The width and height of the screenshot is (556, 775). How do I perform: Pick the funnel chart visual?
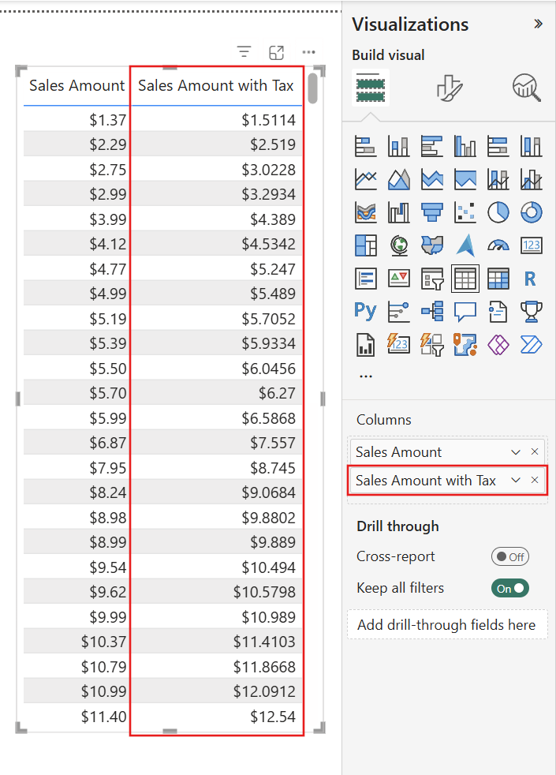pos(431,212)
